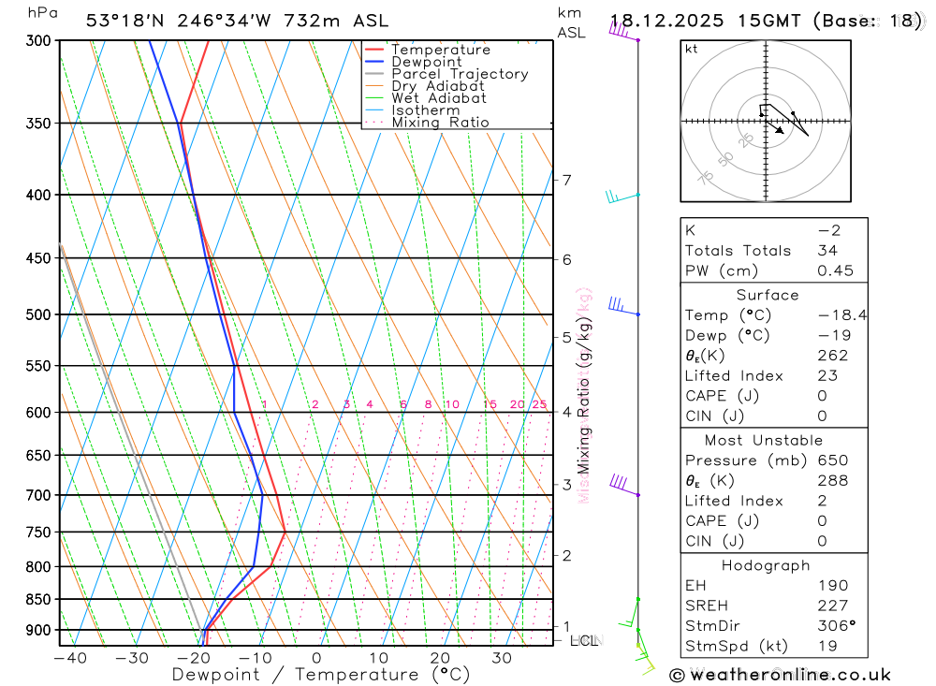
Task: Click the 'LCL' label near chart bottom
Action: 584,641
